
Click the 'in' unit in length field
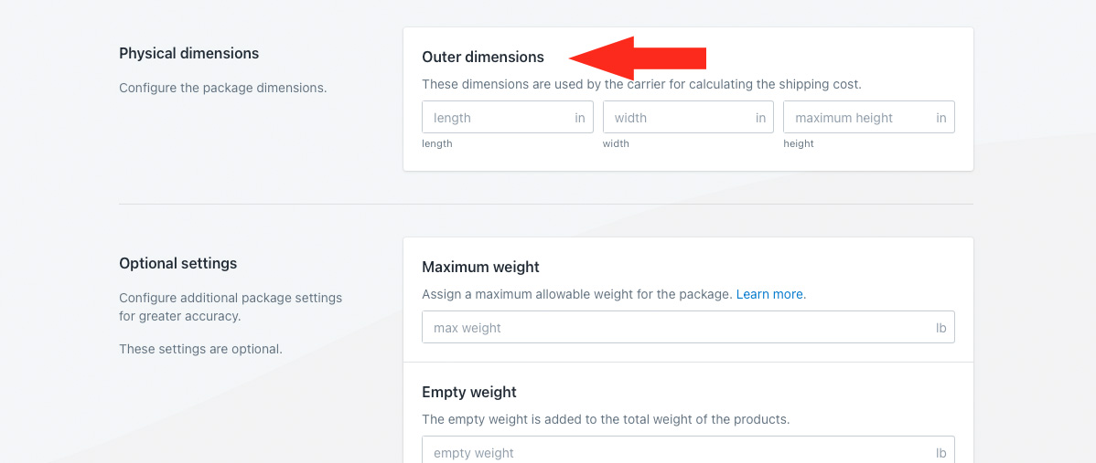[580, 118]
